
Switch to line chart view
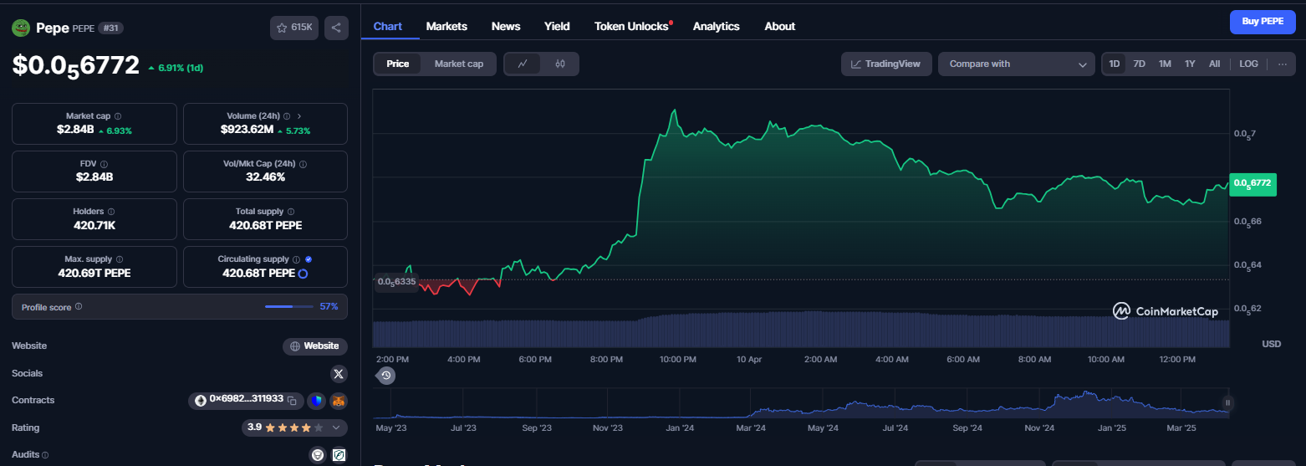pos(523,64)
